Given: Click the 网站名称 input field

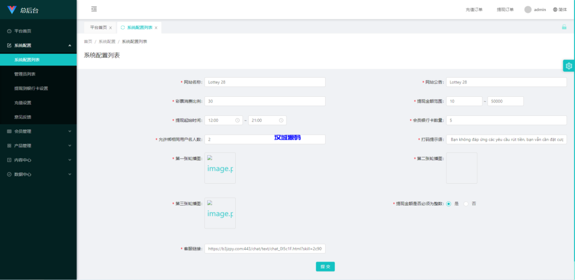Looking at the screenshot, I should point(265,82).
